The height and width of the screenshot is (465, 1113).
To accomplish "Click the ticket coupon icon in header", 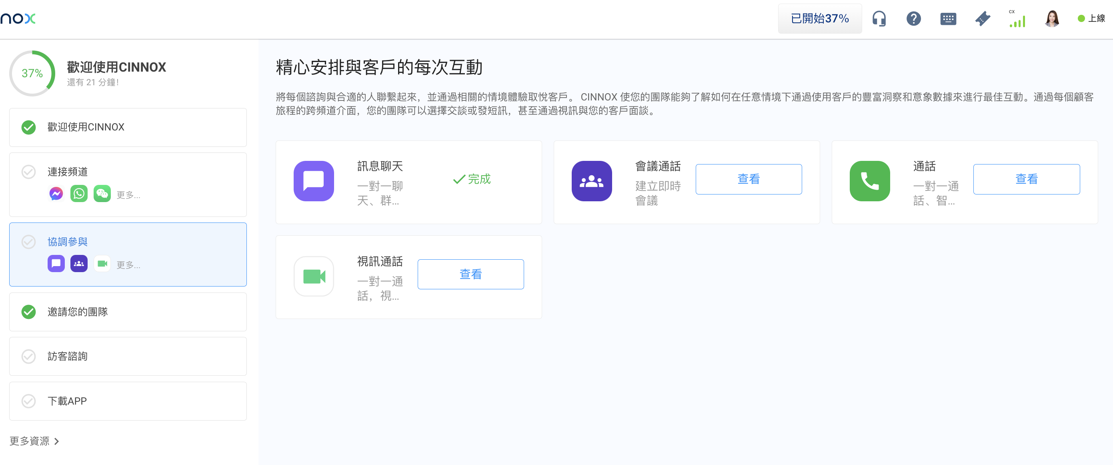I will [983, 18].
